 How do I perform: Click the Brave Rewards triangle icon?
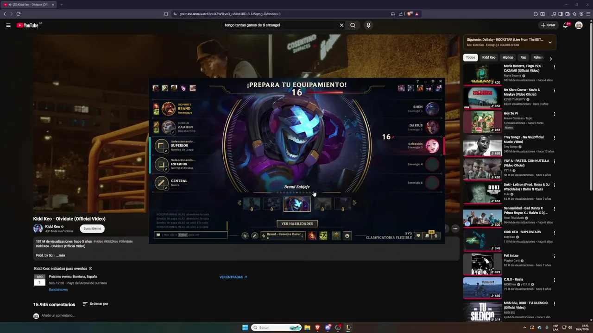pos(416,14)
